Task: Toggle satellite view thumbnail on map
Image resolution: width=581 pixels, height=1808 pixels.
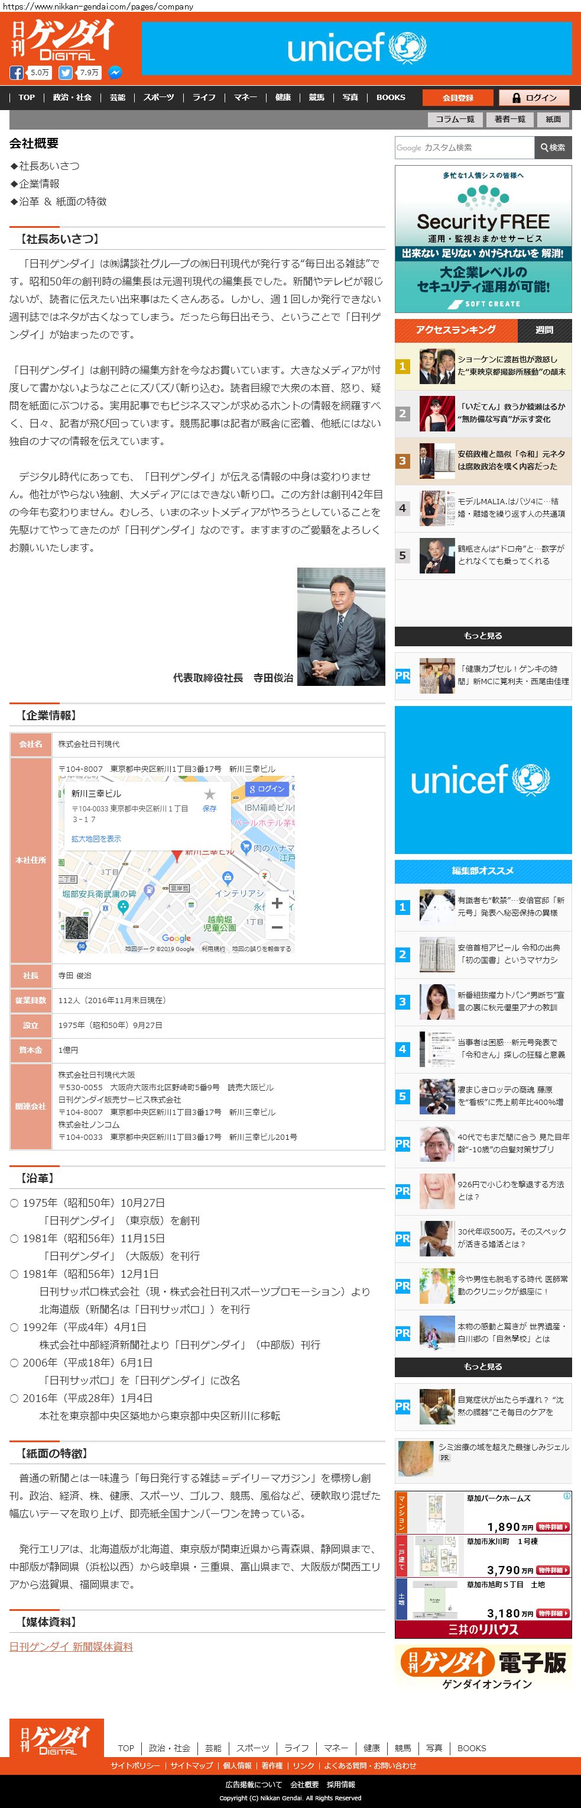Action: point(76,928)
